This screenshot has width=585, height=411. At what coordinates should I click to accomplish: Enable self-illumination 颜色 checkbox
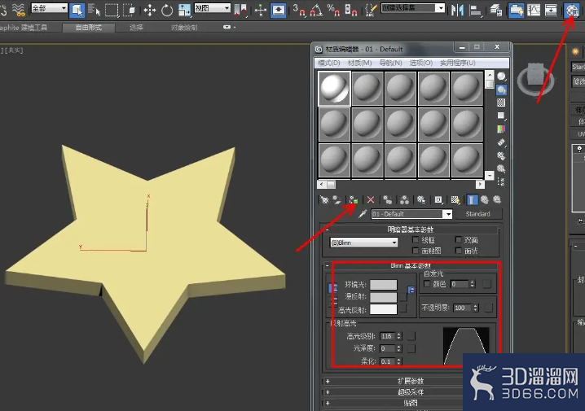click(x=427, y=283)
